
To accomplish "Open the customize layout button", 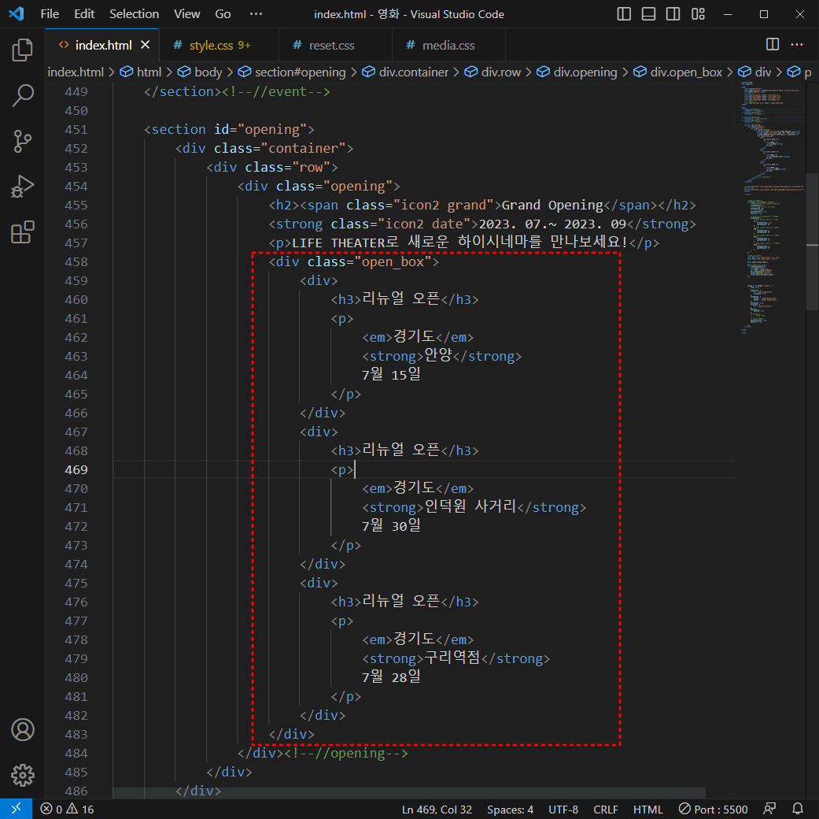I will click(x=698, y=14).
